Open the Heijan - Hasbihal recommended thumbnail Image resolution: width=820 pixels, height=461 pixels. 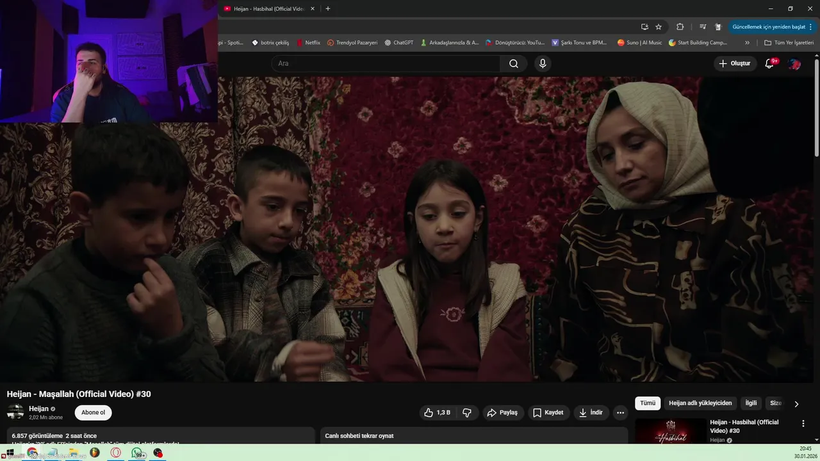(671, 431)
